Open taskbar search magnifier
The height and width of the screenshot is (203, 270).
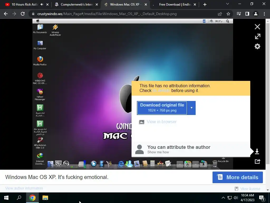(x=19, y=198)
